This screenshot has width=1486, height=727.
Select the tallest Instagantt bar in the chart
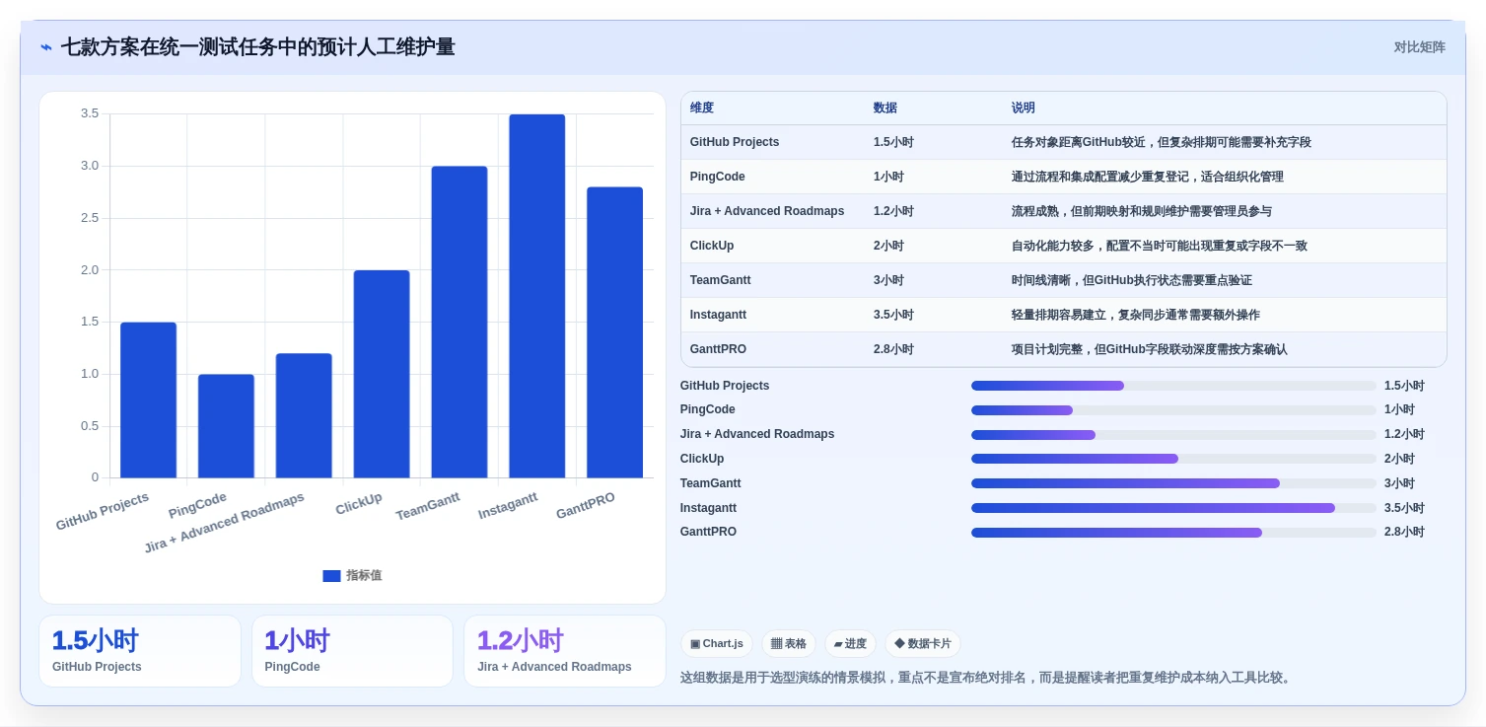537,296
